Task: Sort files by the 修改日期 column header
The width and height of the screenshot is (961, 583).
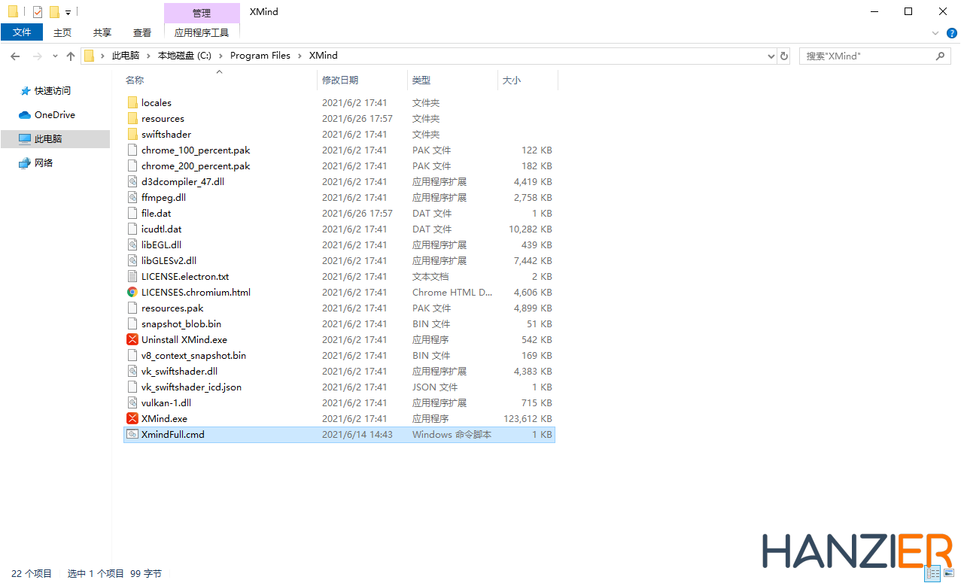Action: point(340,80)
